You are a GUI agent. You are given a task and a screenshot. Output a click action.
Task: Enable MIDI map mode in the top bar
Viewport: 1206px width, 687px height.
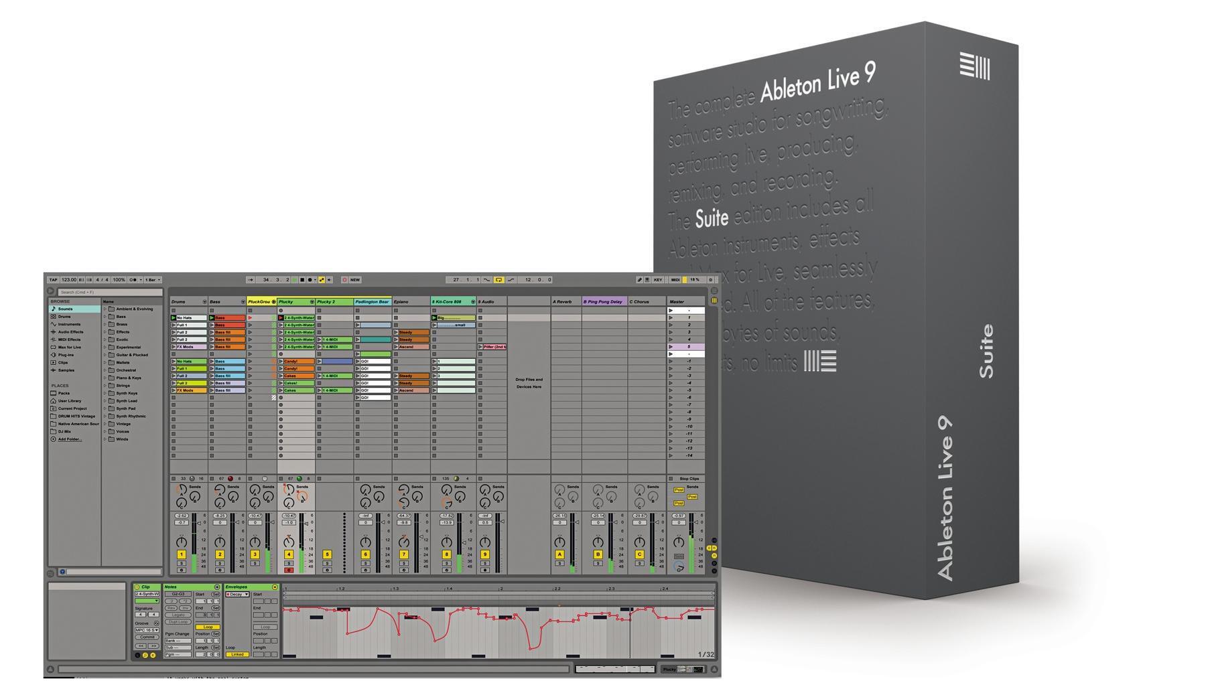[x=675, y=279]
